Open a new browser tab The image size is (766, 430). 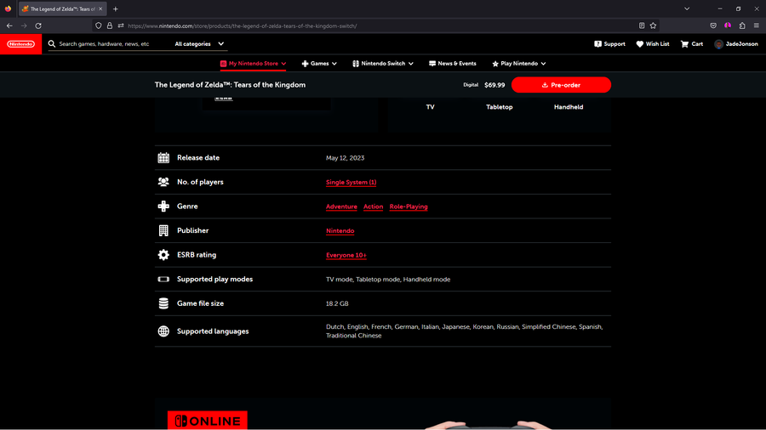pos(115,8)
